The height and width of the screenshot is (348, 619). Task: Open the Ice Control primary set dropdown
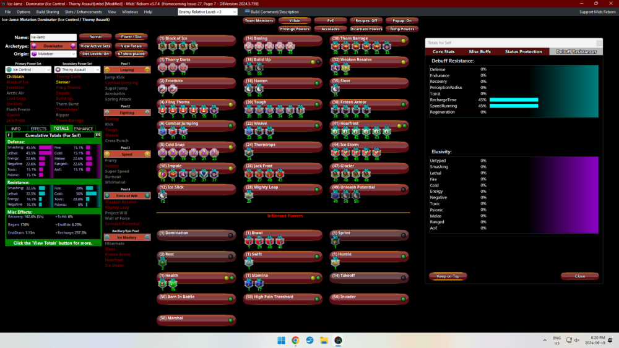(x=28, y=70)
